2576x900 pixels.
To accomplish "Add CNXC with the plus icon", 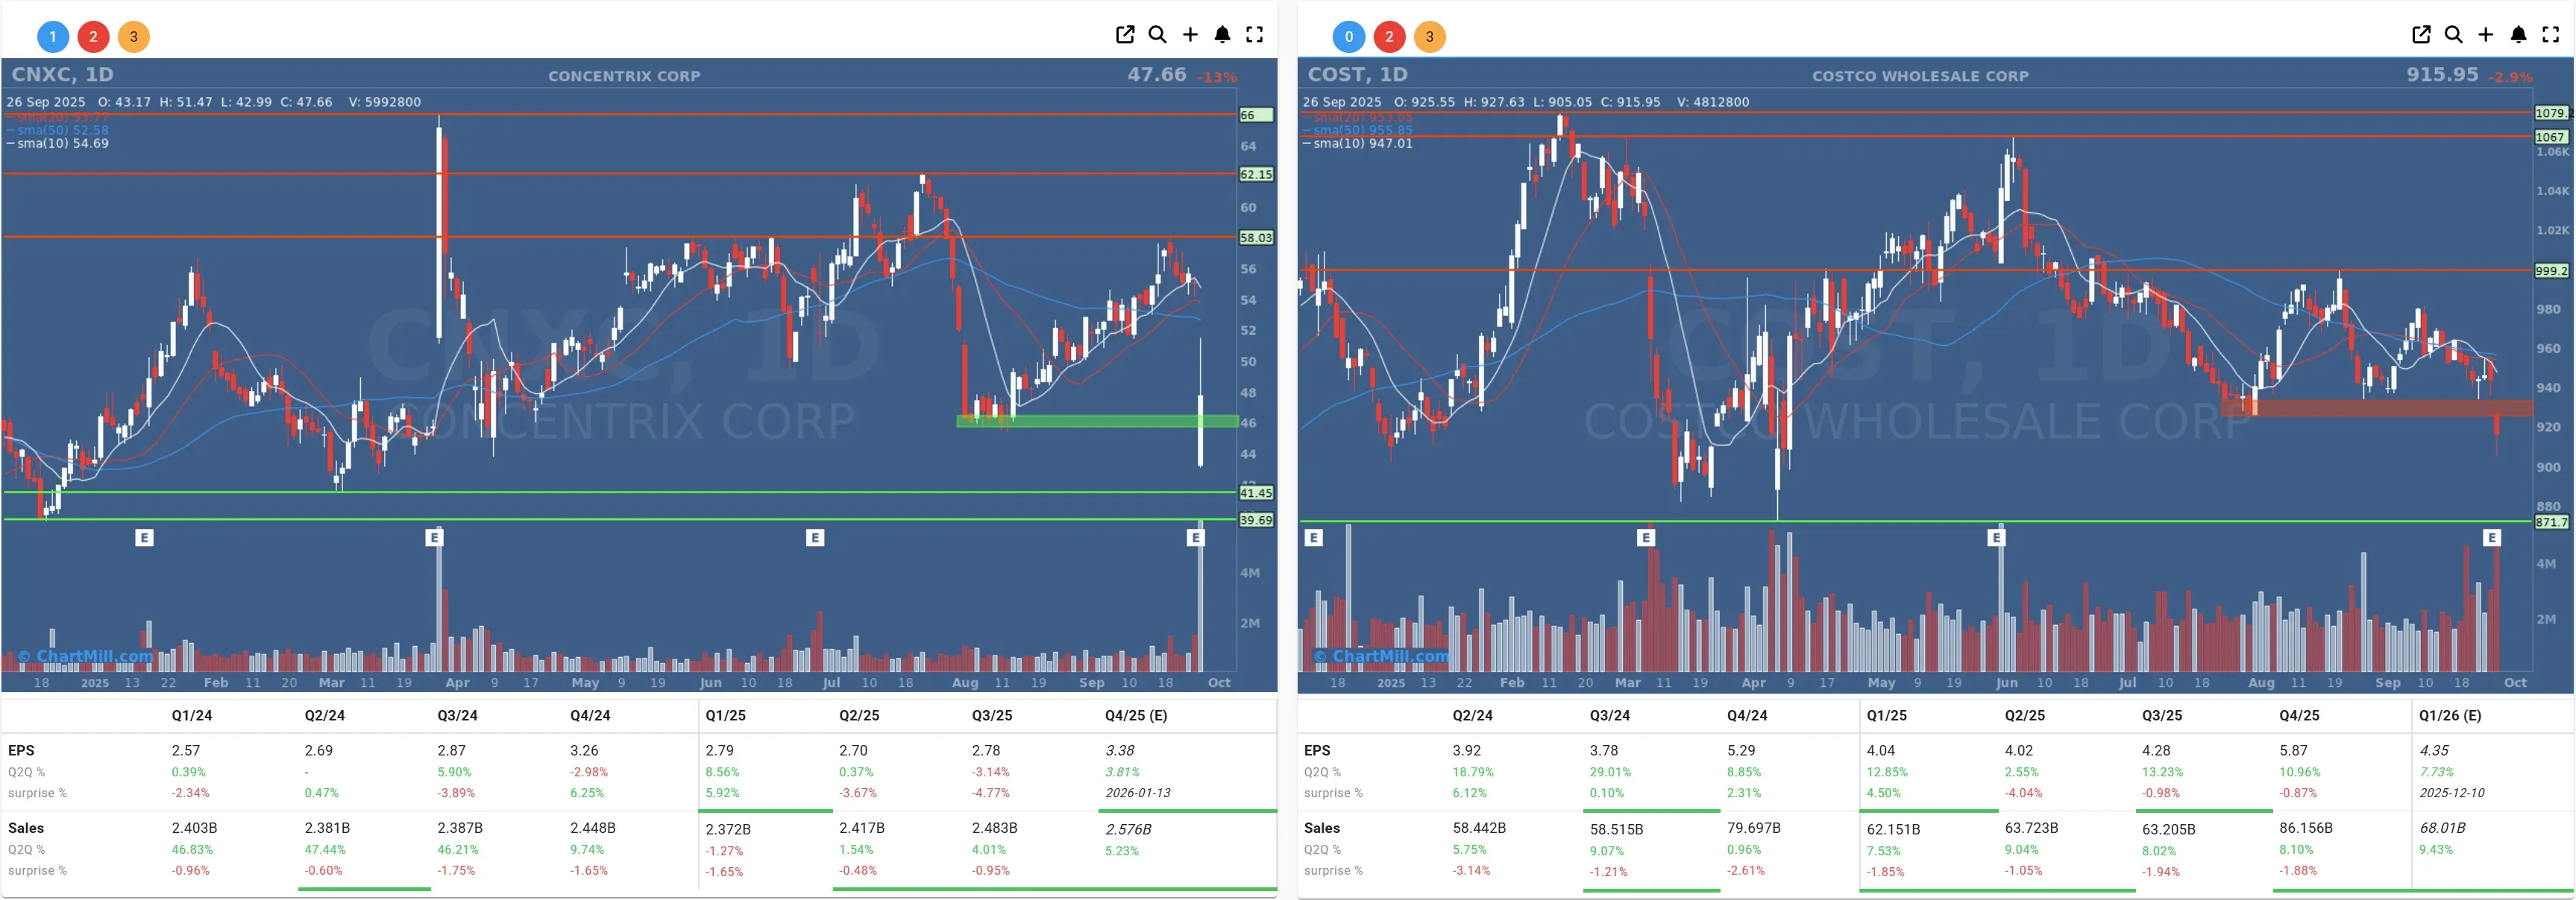I will point(1190,35).
